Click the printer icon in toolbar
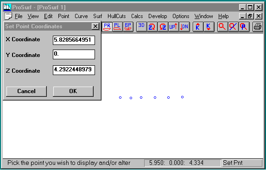The image size is (266, 170). (258, 27)
